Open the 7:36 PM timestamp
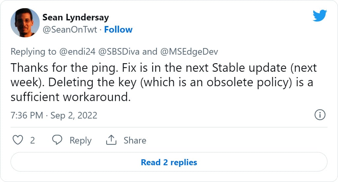 tap(27, 116)
